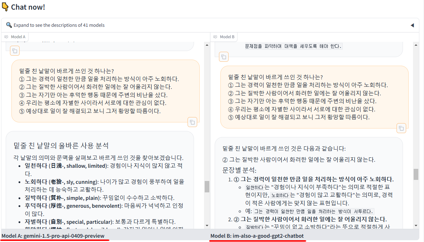
Task: Click the chat icon in Model B label
Action: (215, 37)
